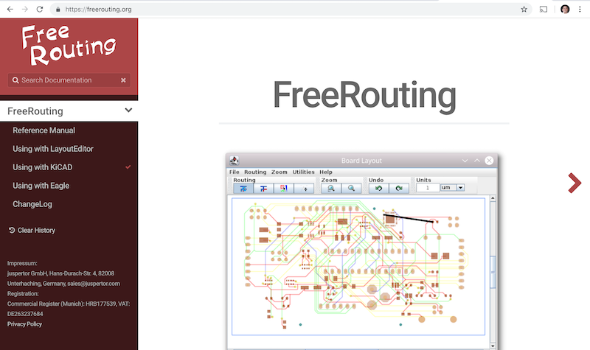Clear search with the X icon
The height and width of the screenshot is (350, 590).
click(123, 80)
